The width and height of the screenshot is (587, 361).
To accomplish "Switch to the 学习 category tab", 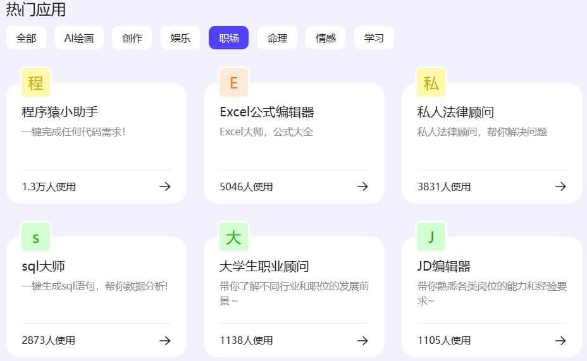I will coord(374,38).
